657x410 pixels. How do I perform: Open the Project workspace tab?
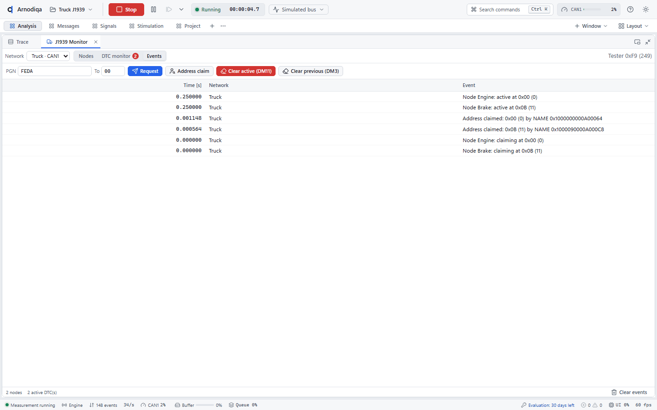(x=188, y=26)
